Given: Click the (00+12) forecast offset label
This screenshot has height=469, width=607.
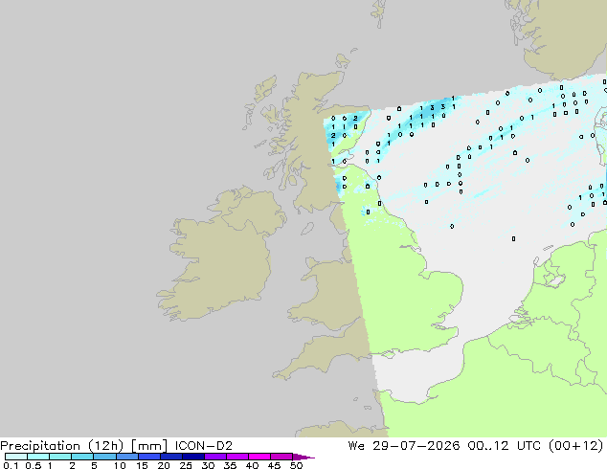Looking at the screenshot, I should (576, 446).
